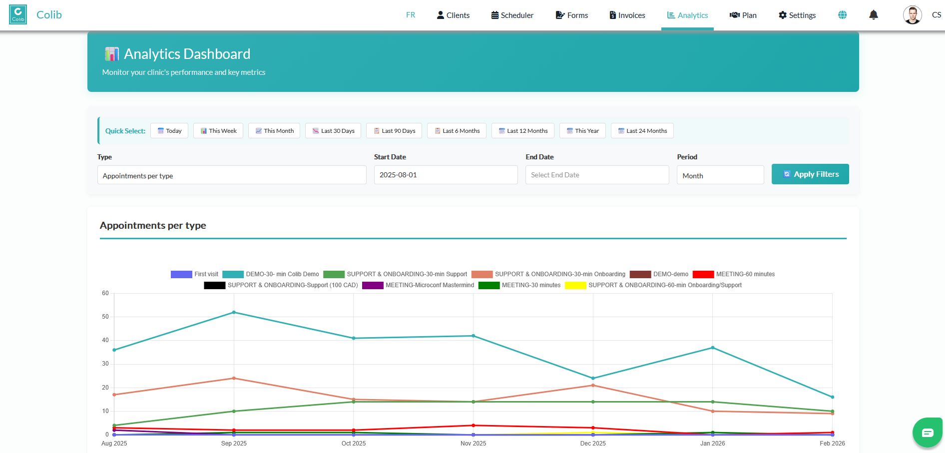
Task: Hide DEMO-30- min Colib Demo series
Action: point(270,274)
